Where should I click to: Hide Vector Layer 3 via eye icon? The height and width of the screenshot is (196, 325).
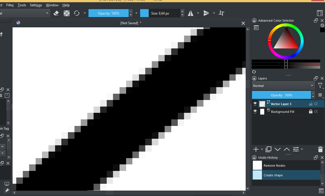[255, 104]
